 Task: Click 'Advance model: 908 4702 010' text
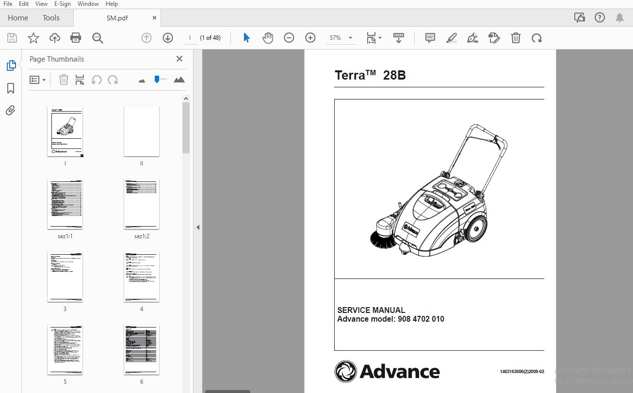coord(390,319)
